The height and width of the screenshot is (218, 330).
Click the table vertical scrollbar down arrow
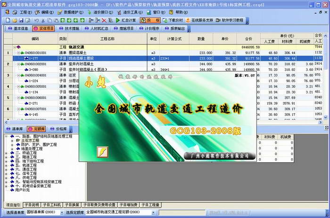pos(326,117)
